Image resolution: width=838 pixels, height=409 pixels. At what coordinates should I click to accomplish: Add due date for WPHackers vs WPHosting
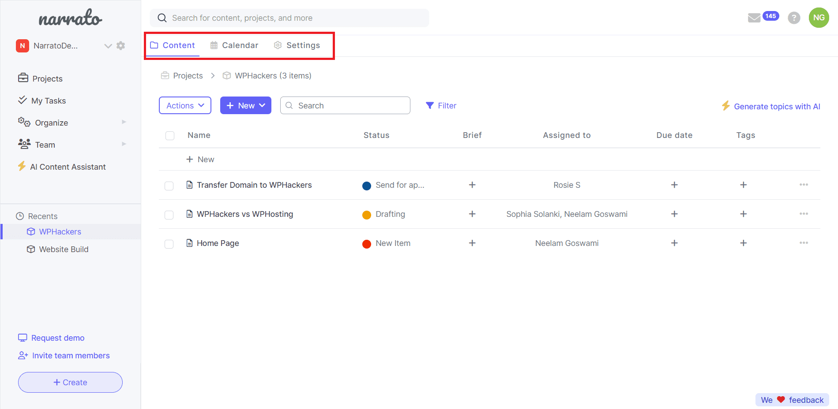(674, 214)
